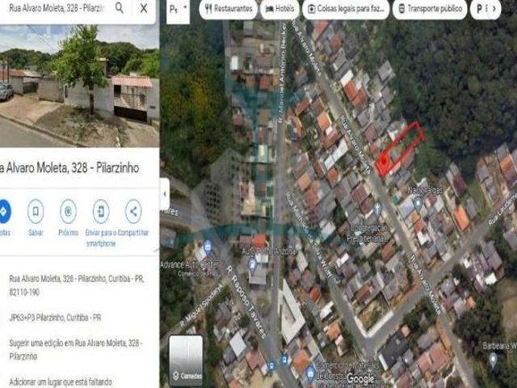Screen dimensions: 517x388
Task: Click the search magnifier icon
Action: click(x=120, y=8)
